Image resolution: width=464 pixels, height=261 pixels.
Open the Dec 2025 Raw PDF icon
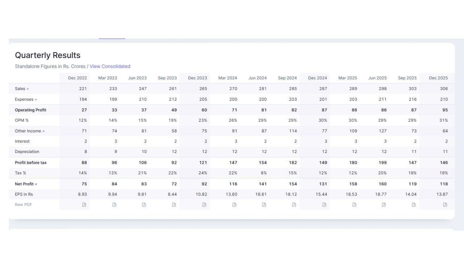(445, 205)
